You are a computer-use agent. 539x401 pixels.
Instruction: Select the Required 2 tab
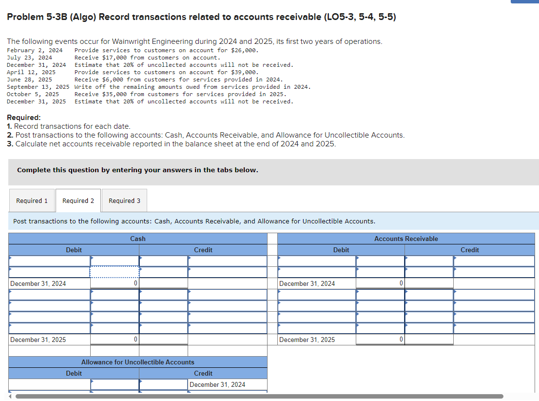point(77,200)
